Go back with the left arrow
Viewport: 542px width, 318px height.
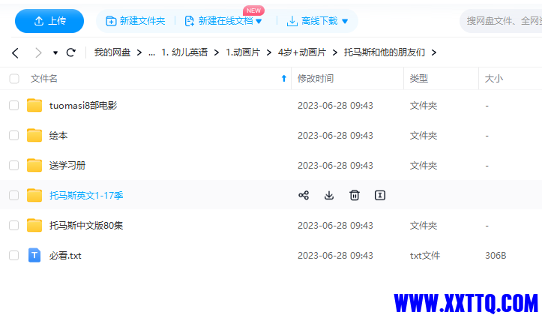tap(15, 53)
